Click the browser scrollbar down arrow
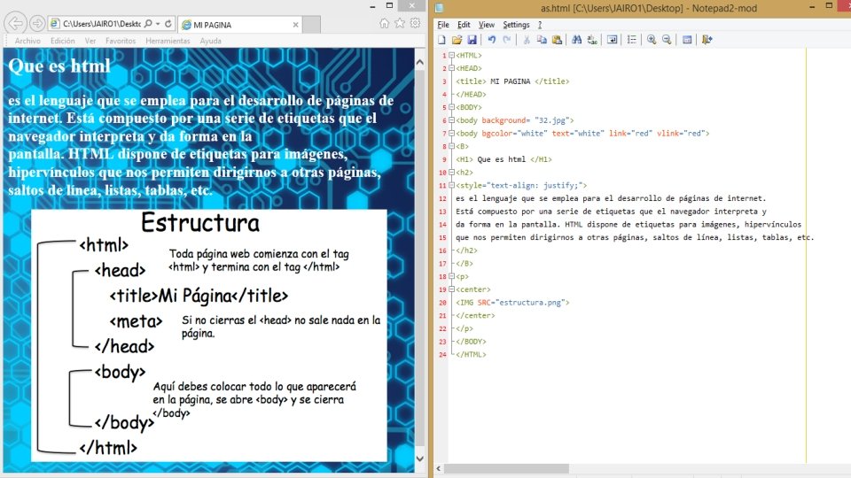 click(x=419, y=459)
